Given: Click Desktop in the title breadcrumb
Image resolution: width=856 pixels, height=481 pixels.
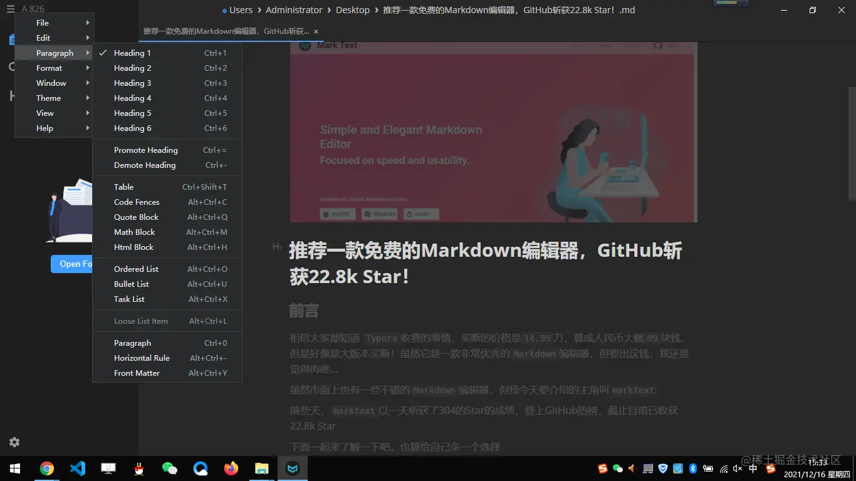Looking at the screenshot, I should pyautogui.click(x=353, y=10).
